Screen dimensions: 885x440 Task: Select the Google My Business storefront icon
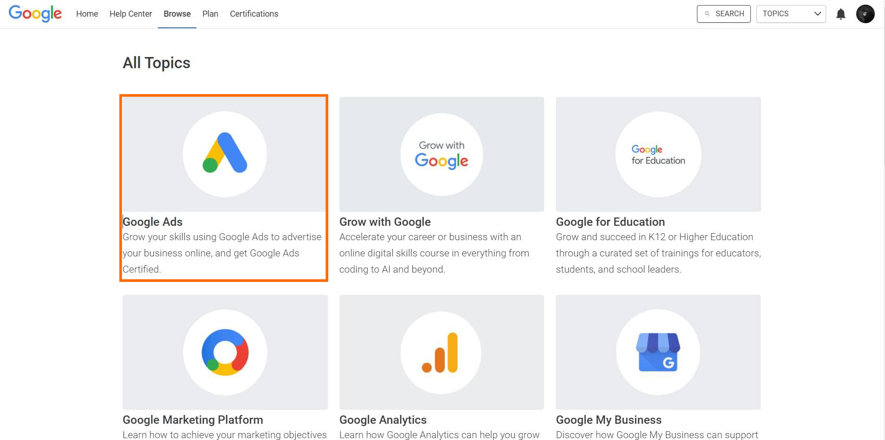coord(658,352)
